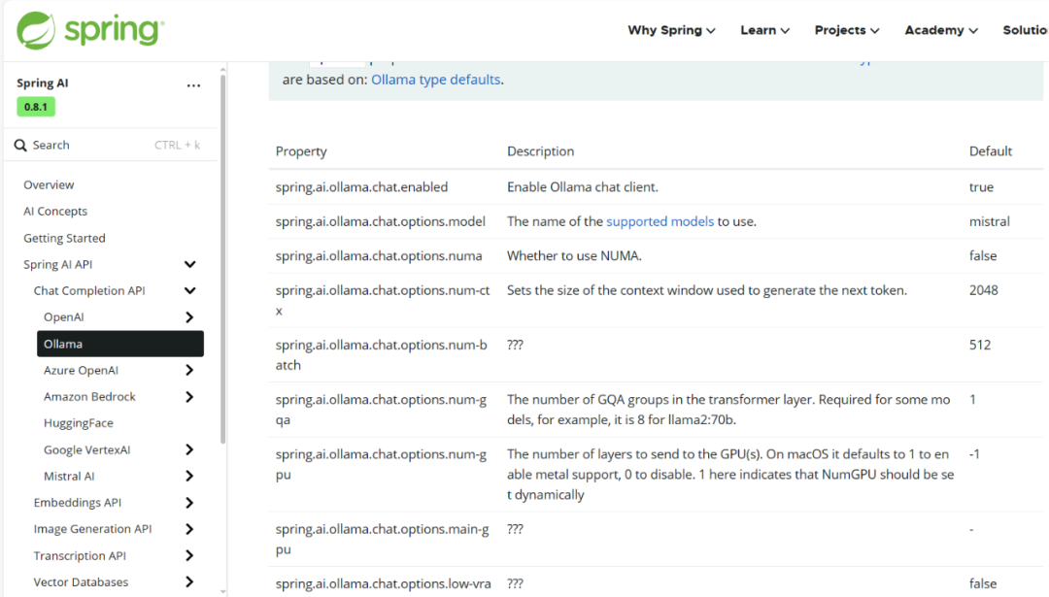Open the Why Spring menu
The image size is (1049, 597).
[671, 30]
